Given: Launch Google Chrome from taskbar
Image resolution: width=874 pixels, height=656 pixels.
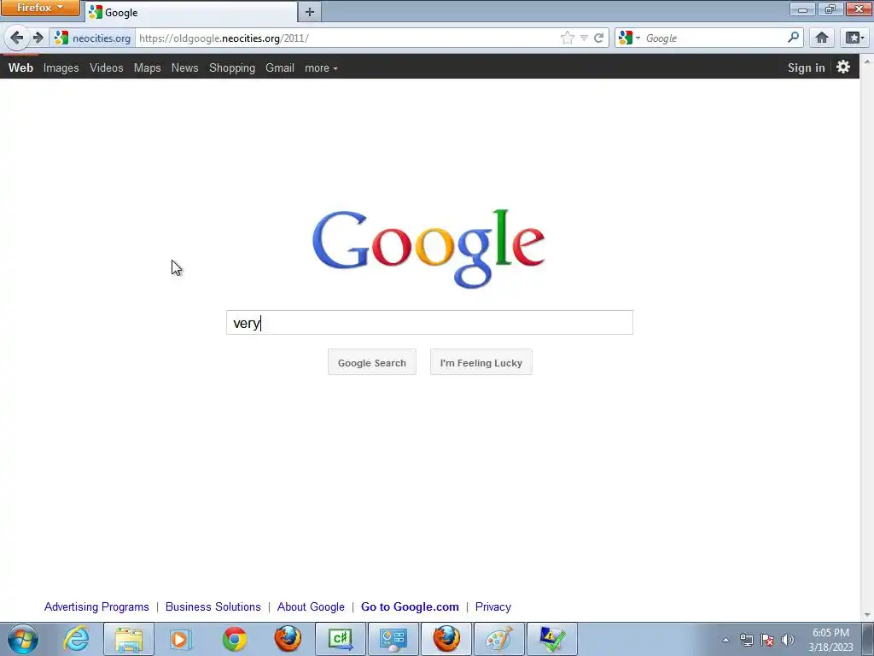Looking at the screenshot, I should point(234,639).
